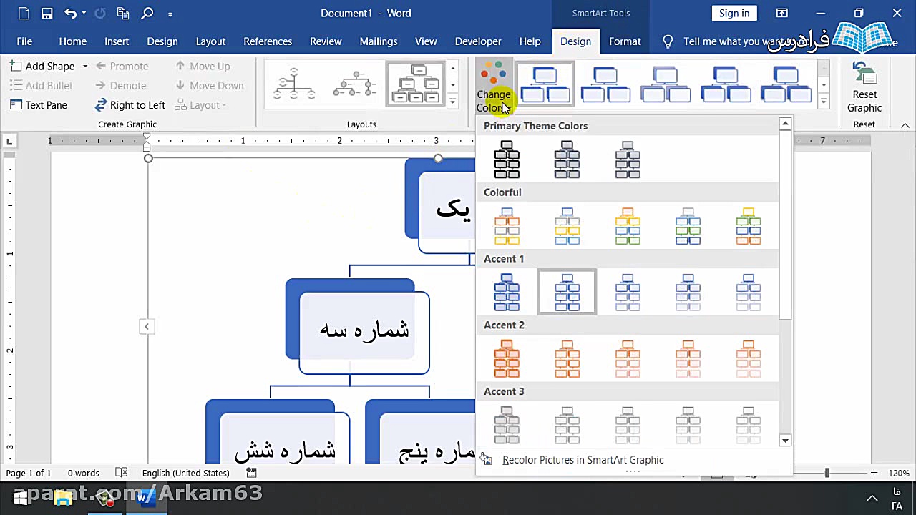This screenshot has width=916, height=515.
Task: Open the Mailings tab
Action: pos(379,41)
